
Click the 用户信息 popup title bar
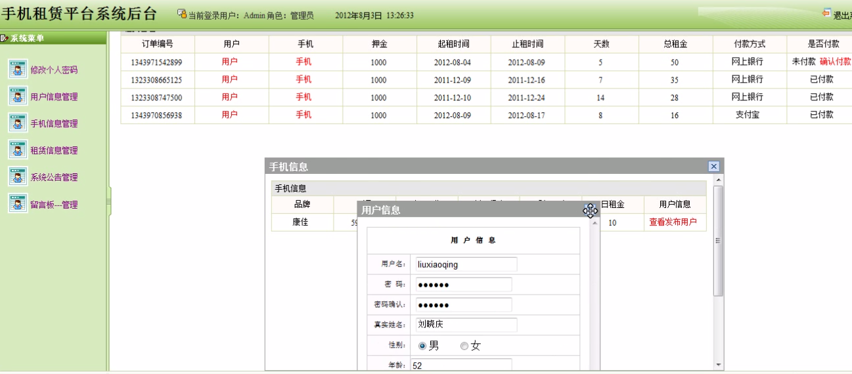[479, 210]
